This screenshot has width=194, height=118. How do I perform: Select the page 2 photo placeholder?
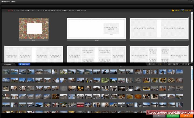pos(174,28)
